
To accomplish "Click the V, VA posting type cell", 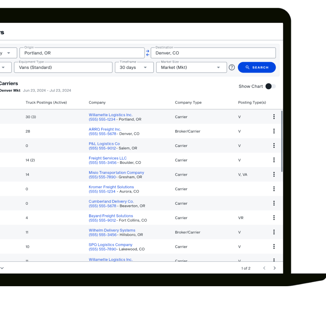I will click(243, 175).
